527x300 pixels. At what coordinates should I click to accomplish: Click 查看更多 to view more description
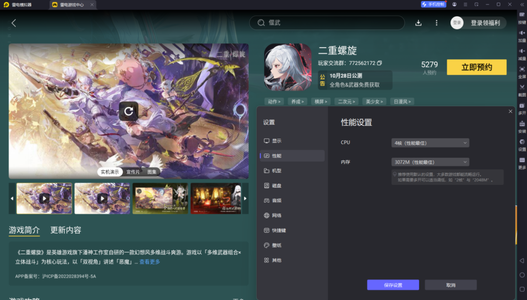pyautogui.click(x=149, y=262)
